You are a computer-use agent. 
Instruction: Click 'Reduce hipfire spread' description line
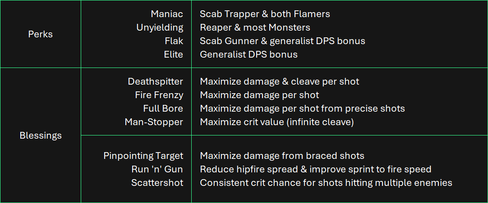316,169
